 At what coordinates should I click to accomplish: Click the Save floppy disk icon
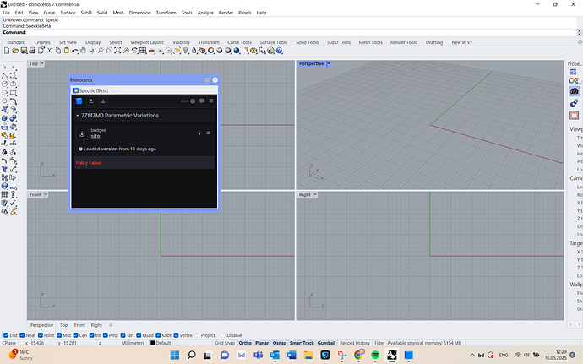coord(24,51)
